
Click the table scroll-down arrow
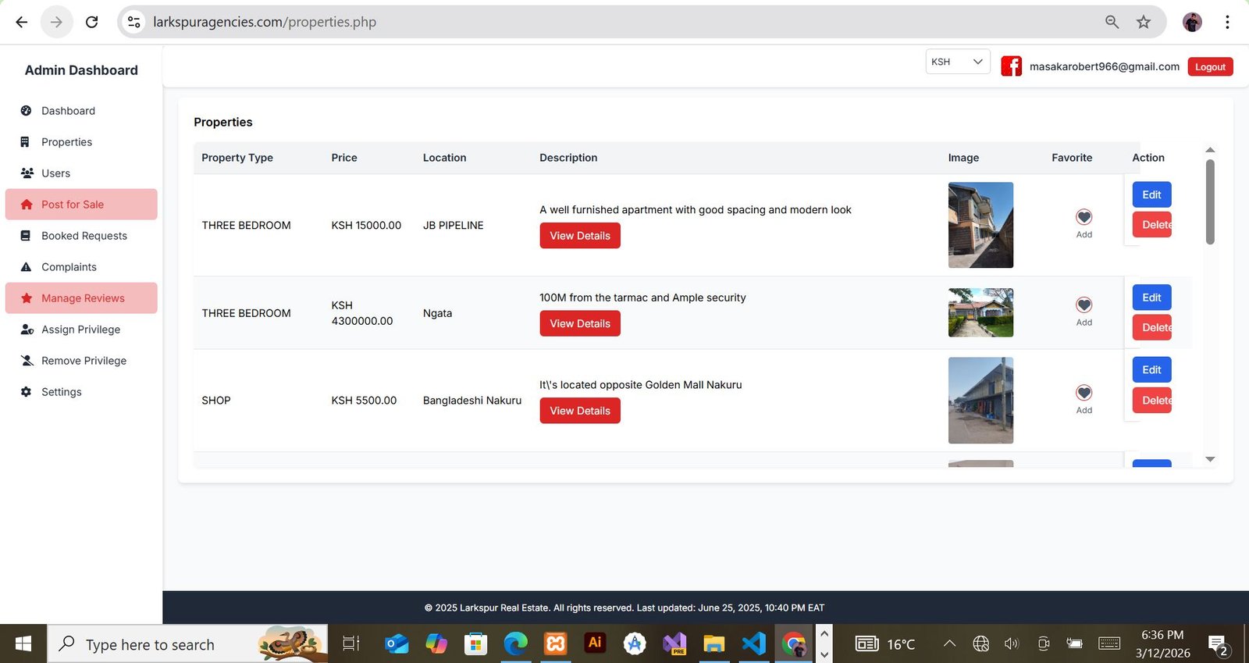click(x=1210, y=459)
